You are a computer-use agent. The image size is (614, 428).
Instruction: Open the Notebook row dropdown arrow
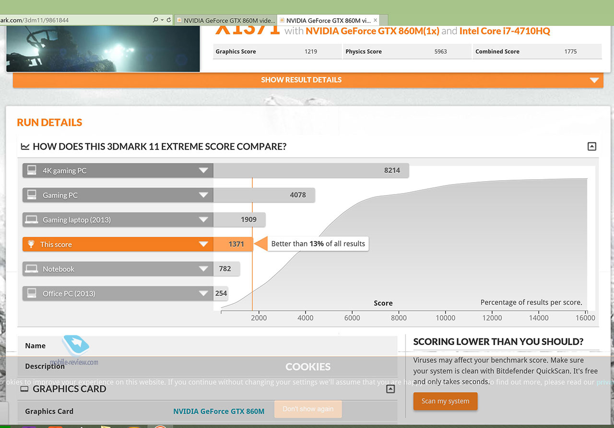[203, 269]
